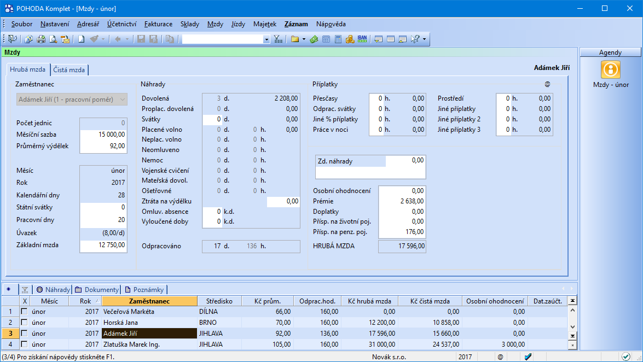Click the Měsíční sazba input field
The image size is (643, 362).
tap(103, 135)
